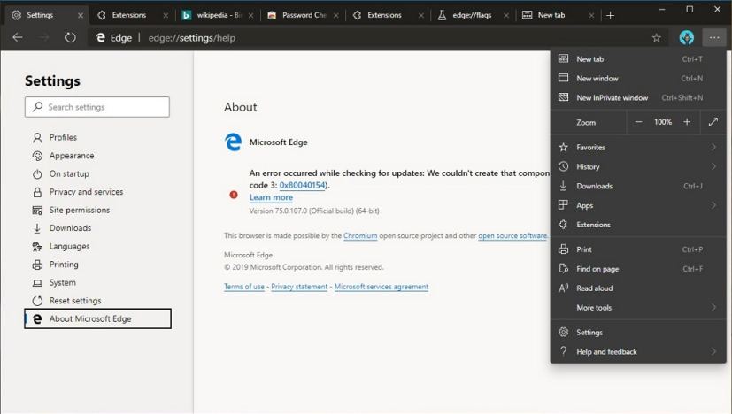Click the red error indicator icon
732x414 pixels.
click(234, 195)
